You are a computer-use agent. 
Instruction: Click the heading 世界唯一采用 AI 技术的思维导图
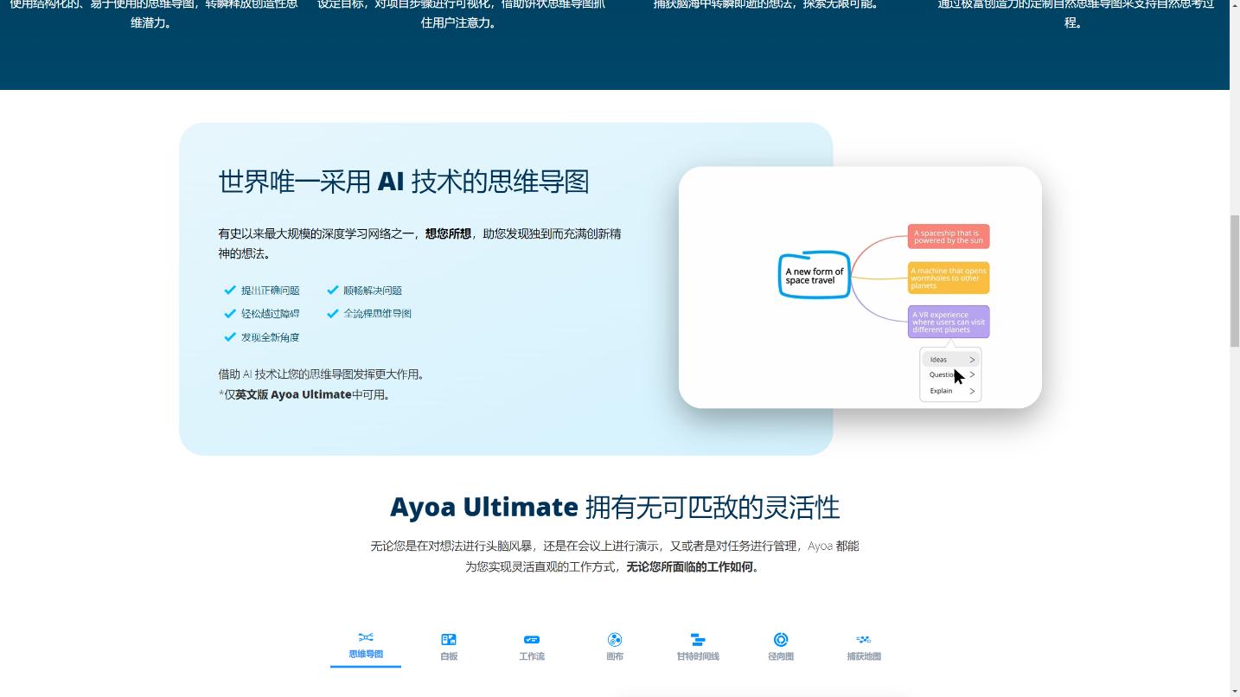click(404, 182)
